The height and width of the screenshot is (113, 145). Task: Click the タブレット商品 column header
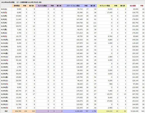coord(105,6)
